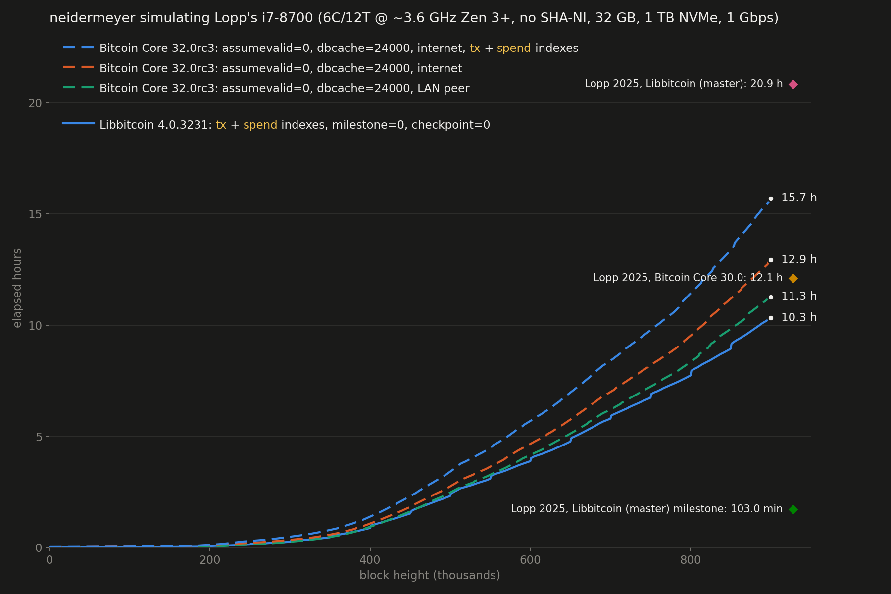Click the blue dashed legend line for tx + spend indexes

pyautogui.click(x=78, y=48)
